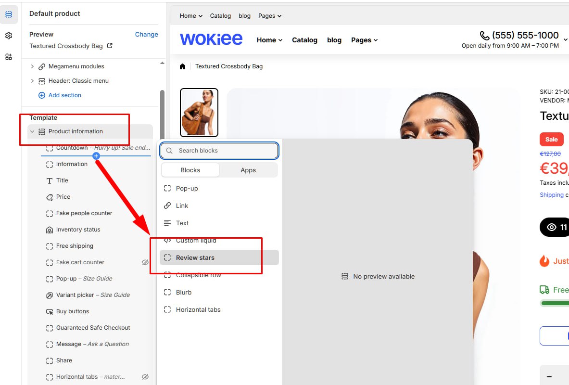The width and height of the screenshot is (569, 385).
Task: Focus the Search blocks field
Action: 219,150
